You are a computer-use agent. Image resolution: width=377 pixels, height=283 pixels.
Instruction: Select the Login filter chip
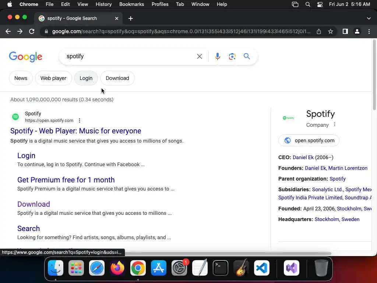click(86, 78)
